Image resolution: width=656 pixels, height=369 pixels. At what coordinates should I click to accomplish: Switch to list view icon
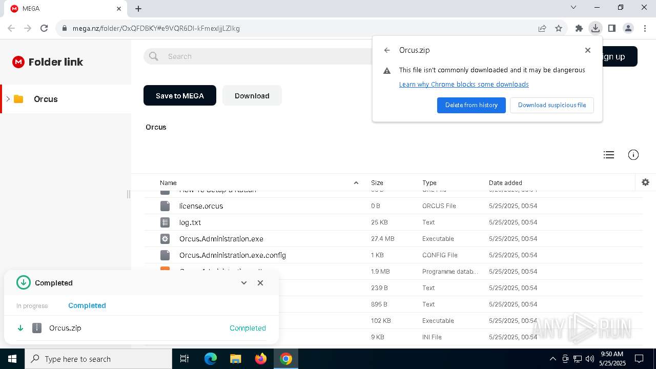[609, 155]
